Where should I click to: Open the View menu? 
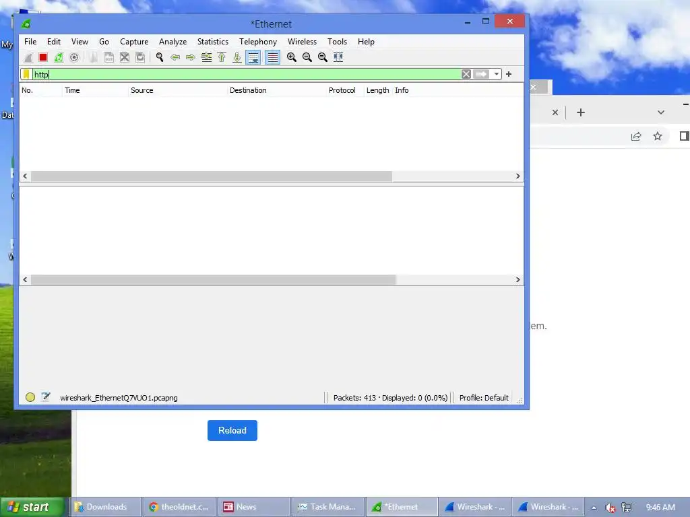point(80,42)
